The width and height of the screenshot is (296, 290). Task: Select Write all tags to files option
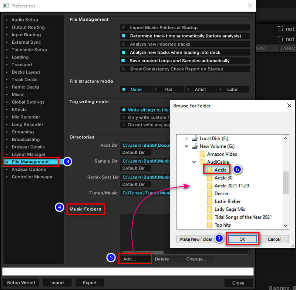(145, 110)
